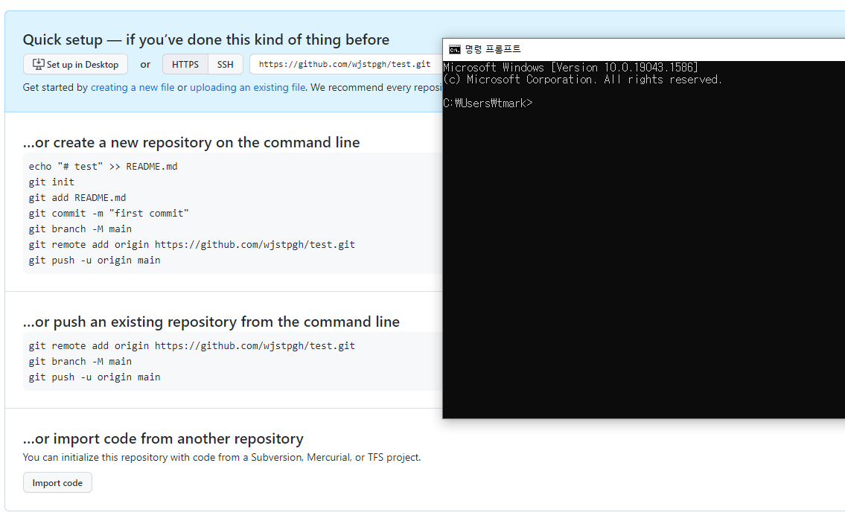Viewport: 845px width, 524px height.
Task: Click the Set up in Desktop button
Action: [x=75, y=64]
